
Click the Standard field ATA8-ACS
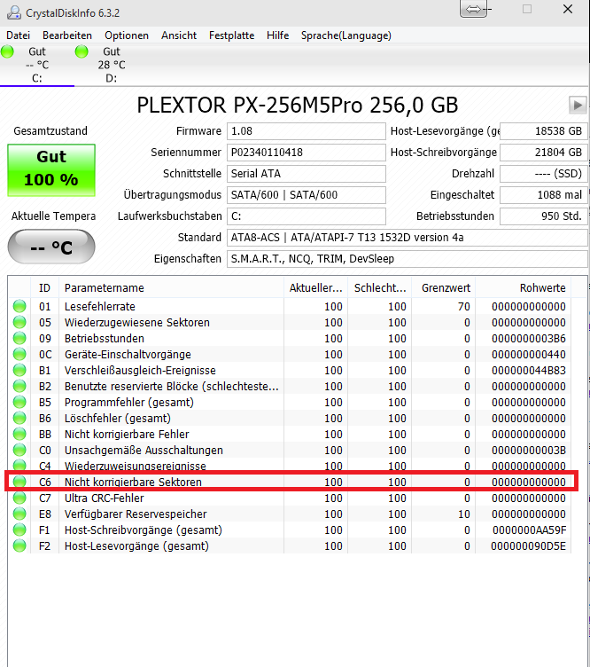(x=408, y=238)
